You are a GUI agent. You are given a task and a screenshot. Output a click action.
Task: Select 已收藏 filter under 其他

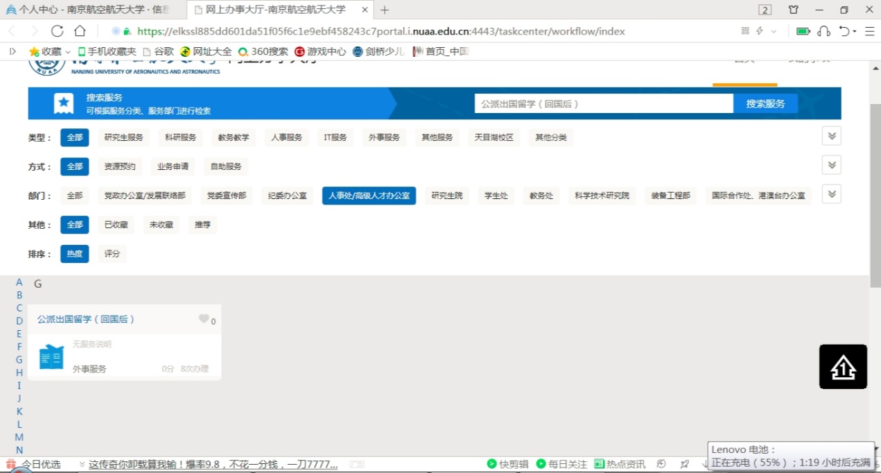click(x=116, y=225)
